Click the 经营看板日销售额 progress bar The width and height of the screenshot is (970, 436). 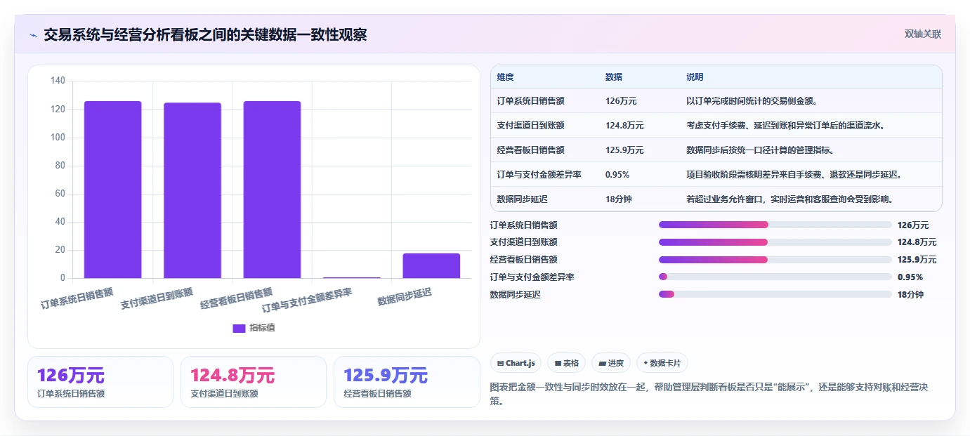[x=775, y=260]
